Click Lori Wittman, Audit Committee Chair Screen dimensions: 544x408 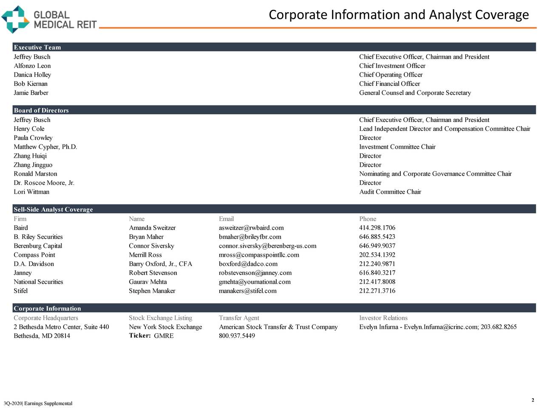coord(31,192)
